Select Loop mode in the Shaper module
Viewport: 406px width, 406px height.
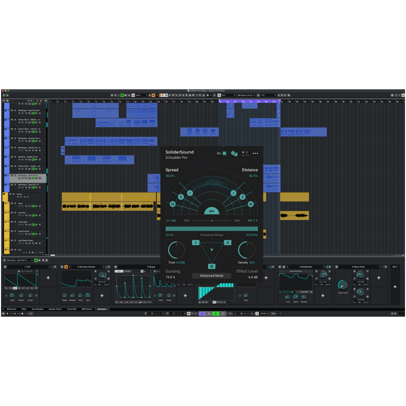(x=119, y=271)
